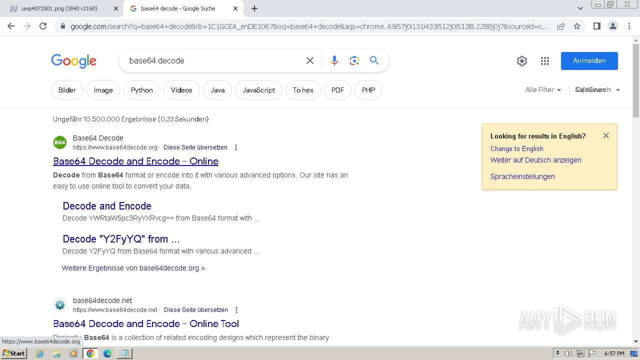Screen dimensions: 640x360
Task: Select the PHP filter chip
Action: [368, 90]
